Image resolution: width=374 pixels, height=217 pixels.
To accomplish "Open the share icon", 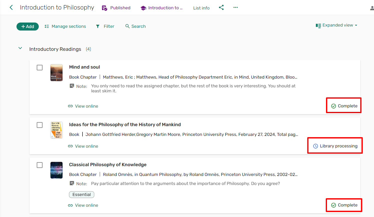I will click(221, 8).
